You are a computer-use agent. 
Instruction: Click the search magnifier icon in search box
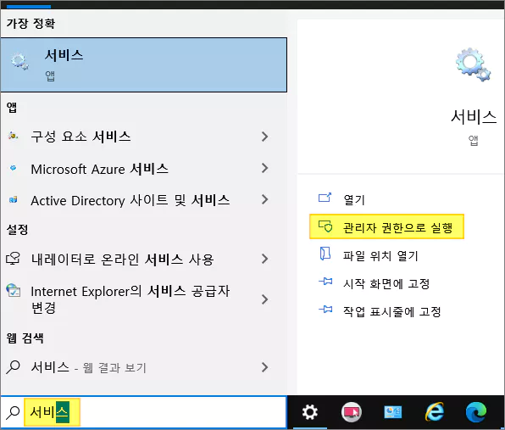tap(14, 412)
